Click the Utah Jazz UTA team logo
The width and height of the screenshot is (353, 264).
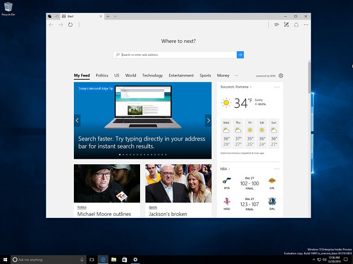point(226,181)
